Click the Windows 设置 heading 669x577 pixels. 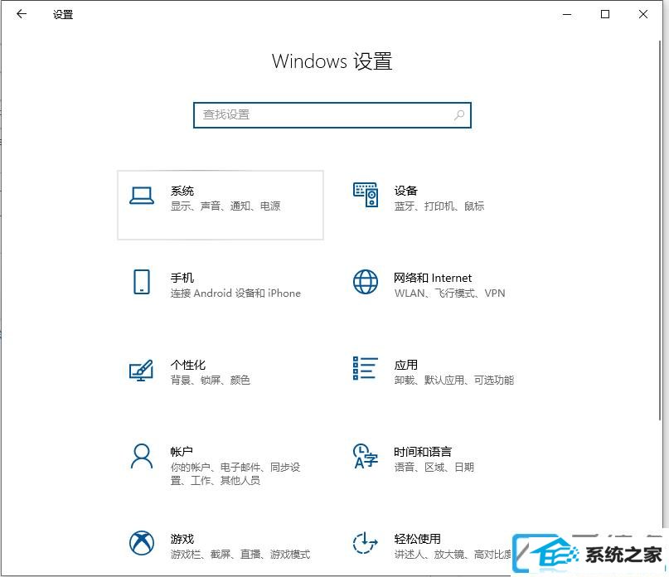332,61
